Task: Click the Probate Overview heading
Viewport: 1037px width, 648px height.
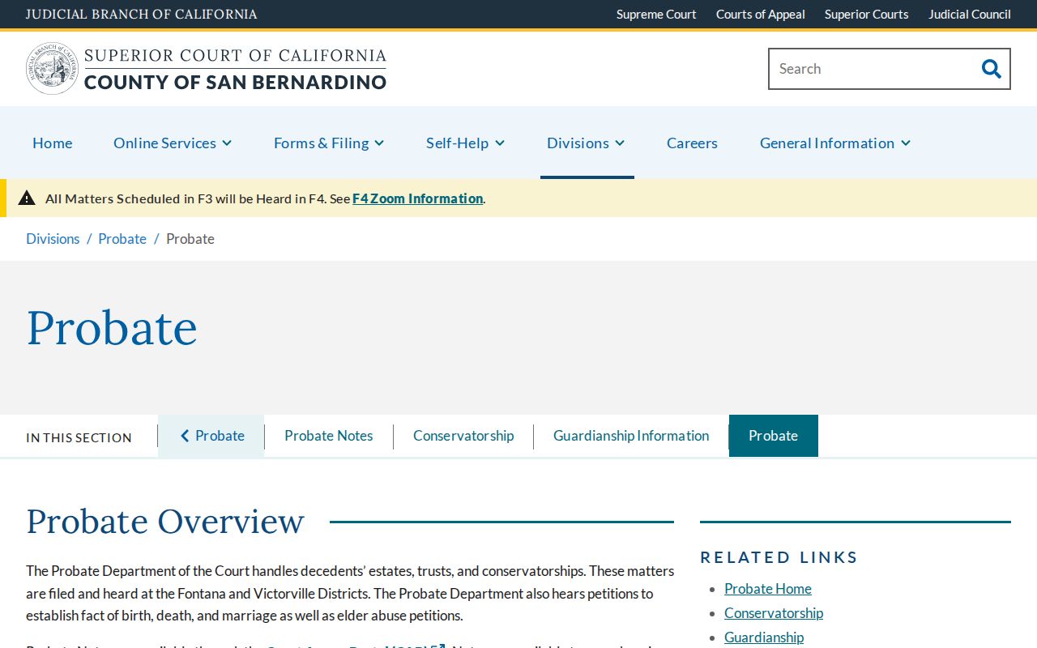Action: [165, 522]
